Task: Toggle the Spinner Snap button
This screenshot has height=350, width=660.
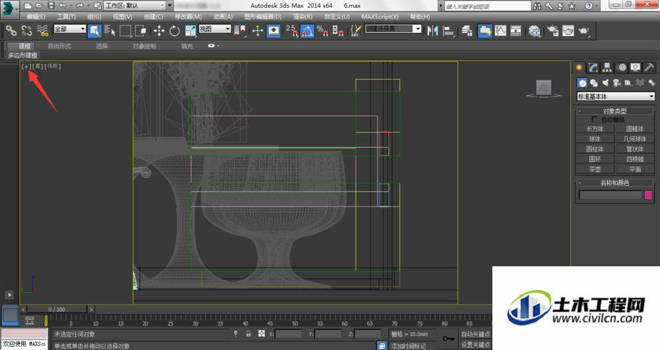Action: tap(338, 31)
